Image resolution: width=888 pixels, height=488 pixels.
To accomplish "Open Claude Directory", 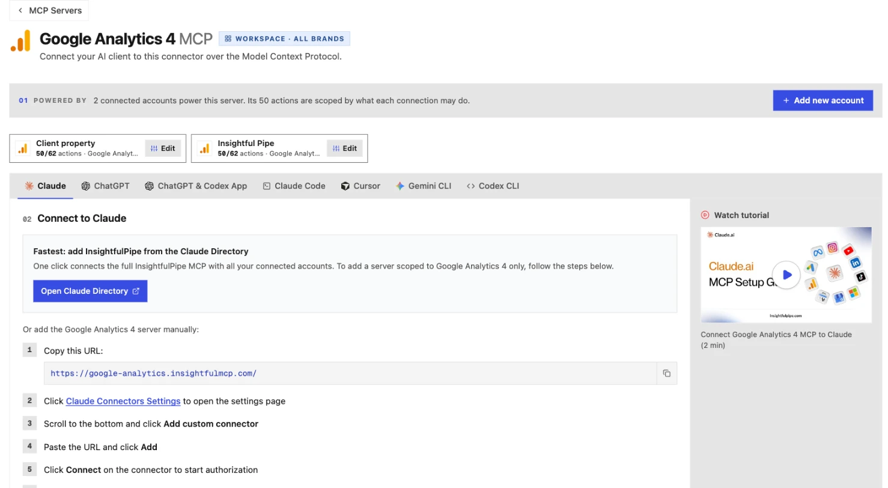I will click(90, 291).
